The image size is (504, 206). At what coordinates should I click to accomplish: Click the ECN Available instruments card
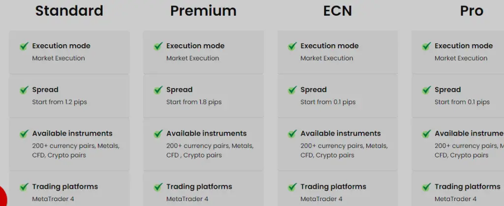pos(338,144)
